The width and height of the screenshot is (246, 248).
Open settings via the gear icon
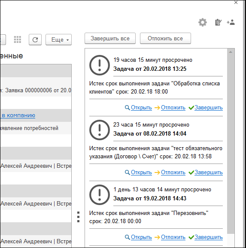(203, 22)
